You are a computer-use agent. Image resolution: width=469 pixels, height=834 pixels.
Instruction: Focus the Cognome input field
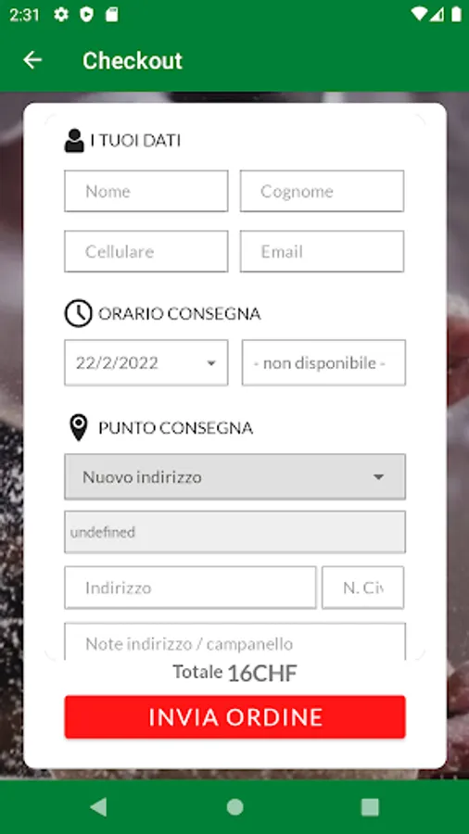click(x=322, y=191)
